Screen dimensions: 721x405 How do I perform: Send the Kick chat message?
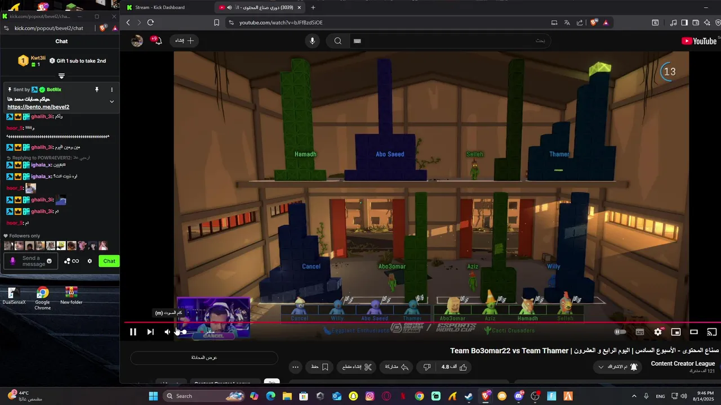tap(109, 261)
